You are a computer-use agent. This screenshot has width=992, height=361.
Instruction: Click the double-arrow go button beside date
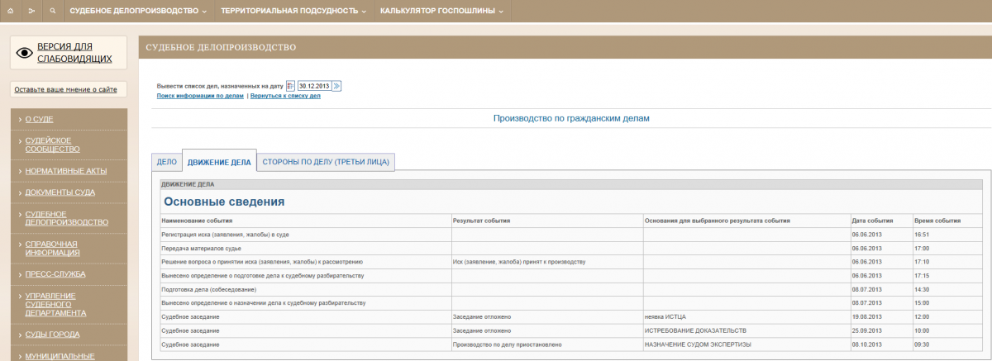tap(336, 85)
